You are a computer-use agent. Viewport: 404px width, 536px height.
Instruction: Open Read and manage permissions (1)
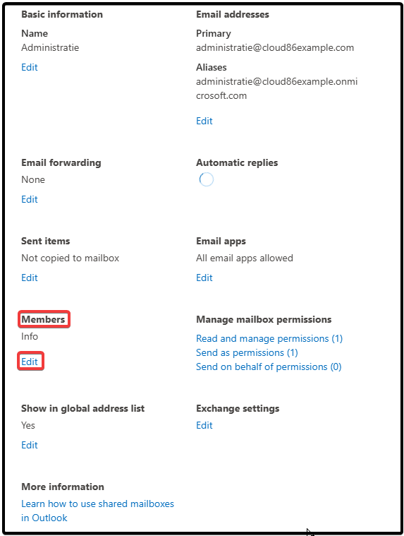pyautogui.click(x=269, y=338)
